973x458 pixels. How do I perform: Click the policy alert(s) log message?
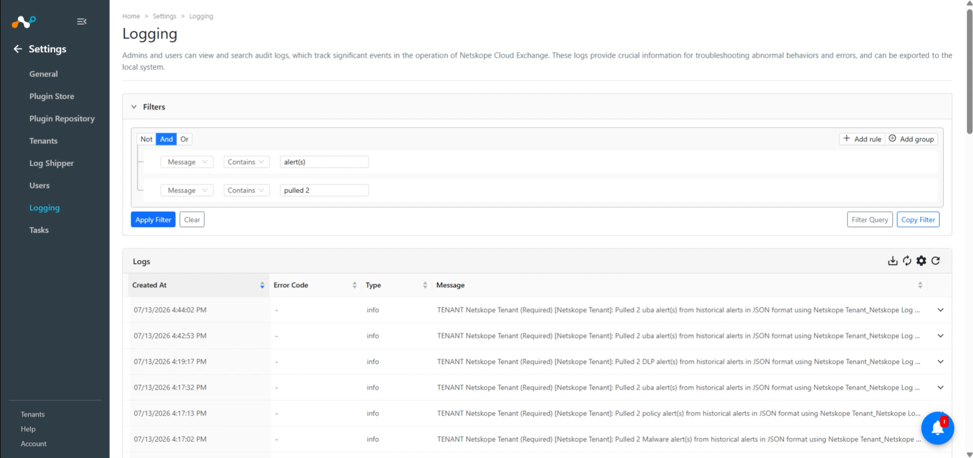point(679,413)
